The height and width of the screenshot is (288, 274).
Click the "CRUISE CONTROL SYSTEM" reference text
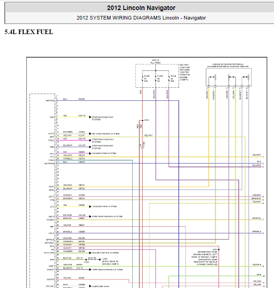pos(105,253)
